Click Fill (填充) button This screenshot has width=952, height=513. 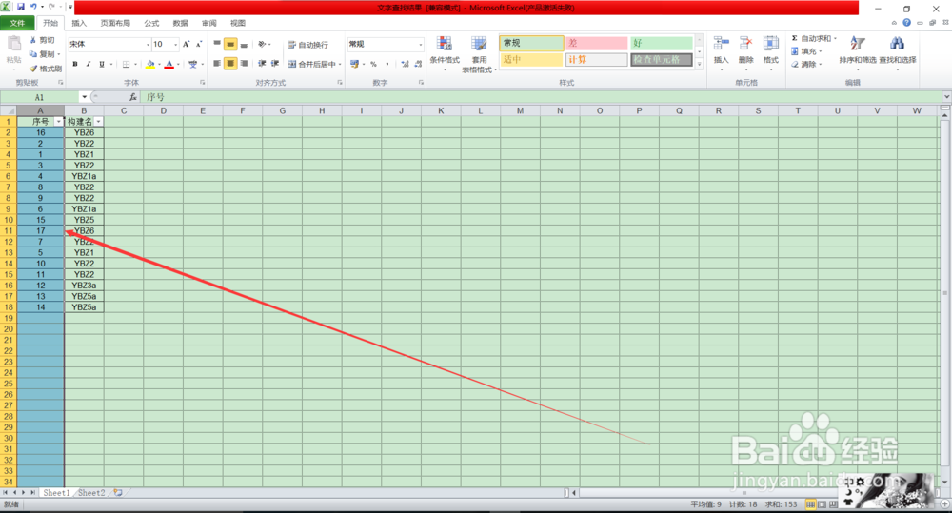coord(806,51)
